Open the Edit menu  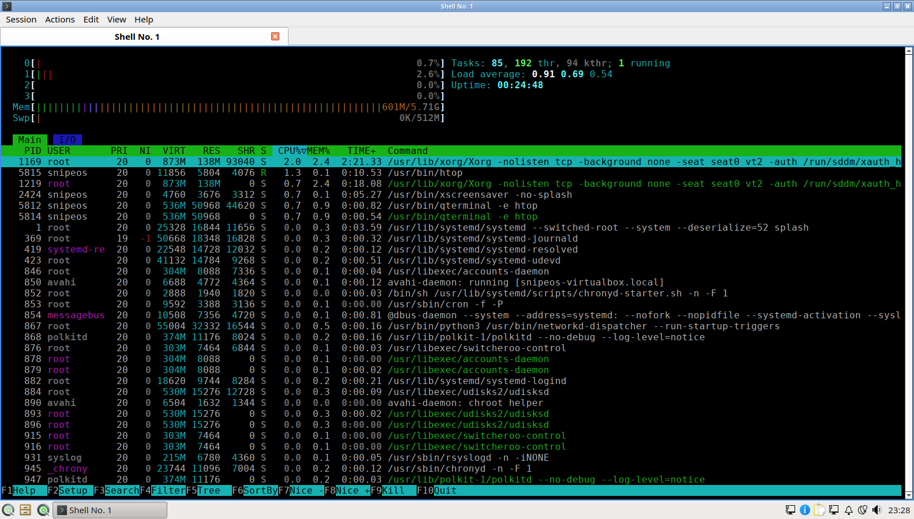tap(91, 20)
